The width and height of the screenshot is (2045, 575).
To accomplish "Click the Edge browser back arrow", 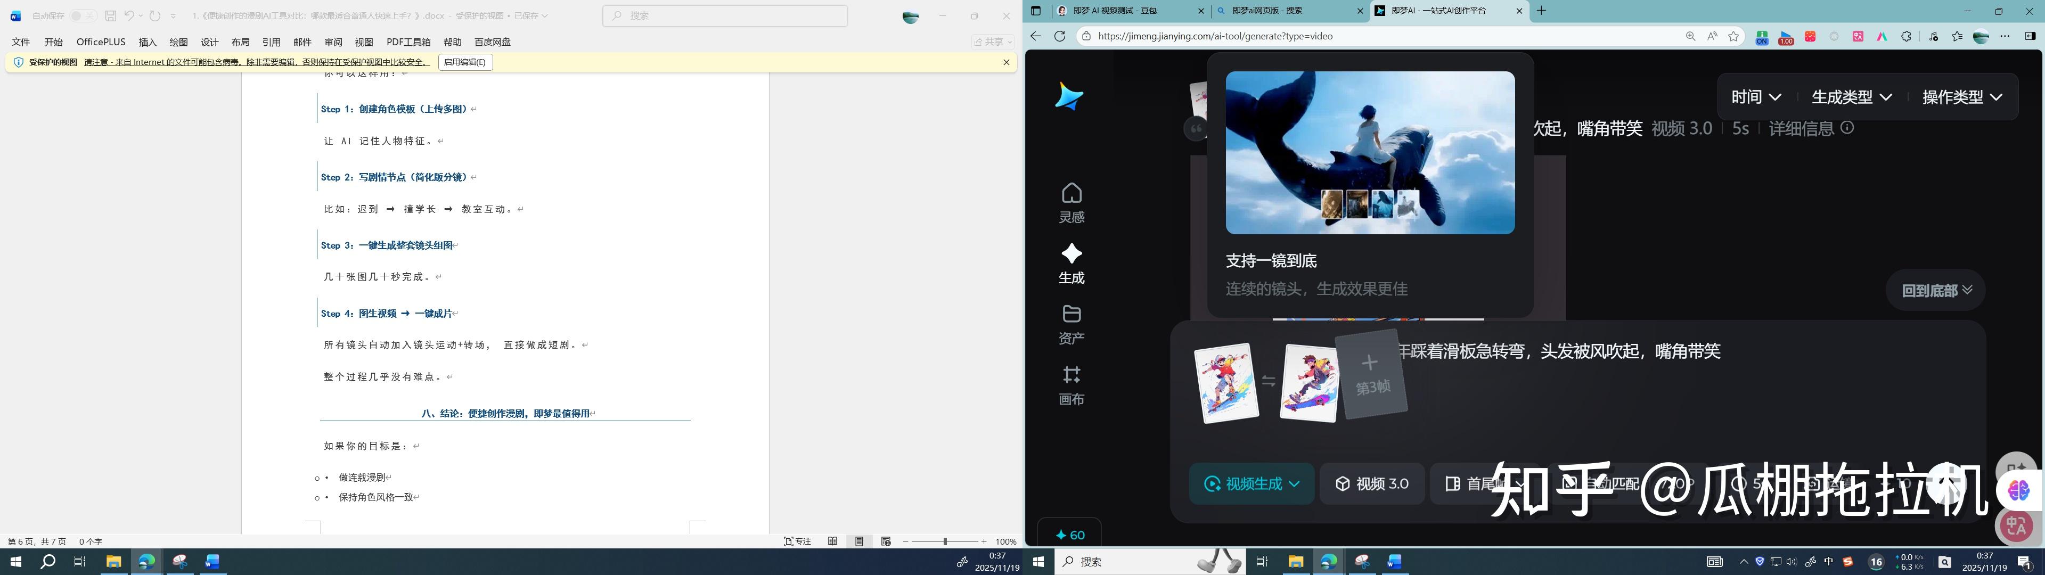I will click(1035, 36).
